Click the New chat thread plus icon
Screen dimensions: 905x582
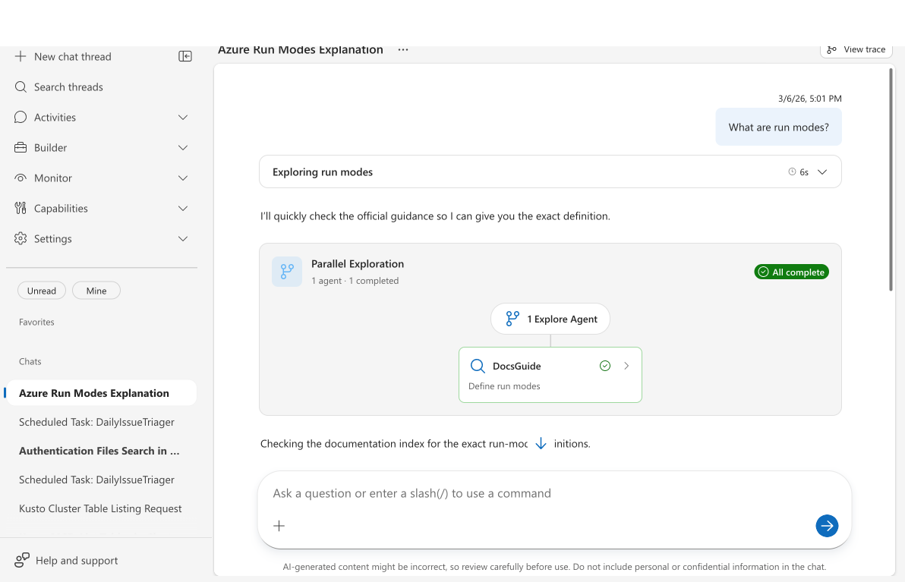pos(20,56)
